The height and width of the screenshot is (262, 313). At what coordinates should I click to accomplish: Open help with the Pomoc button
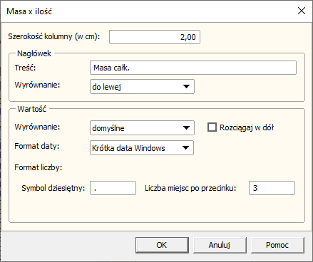pyautogui.click(x=277, y=245)
